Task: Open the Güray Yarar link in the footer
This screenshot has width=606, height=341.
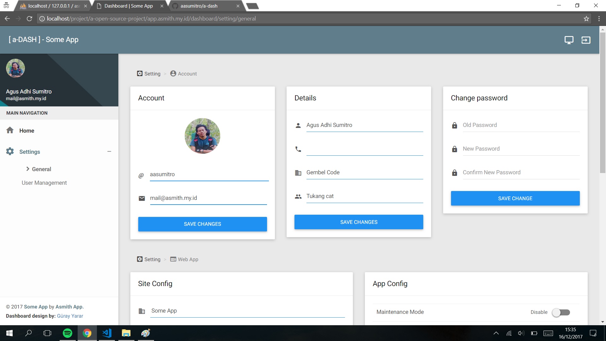Action: click(x=70, y=316)
